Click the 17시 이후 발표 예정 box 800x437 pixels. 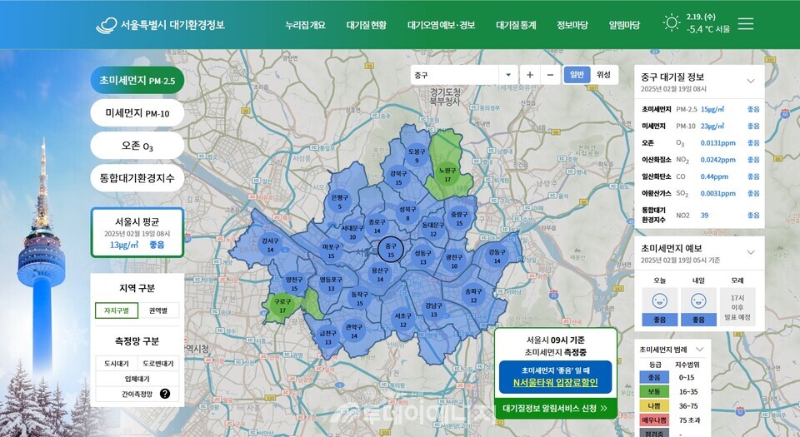(737, 307)
